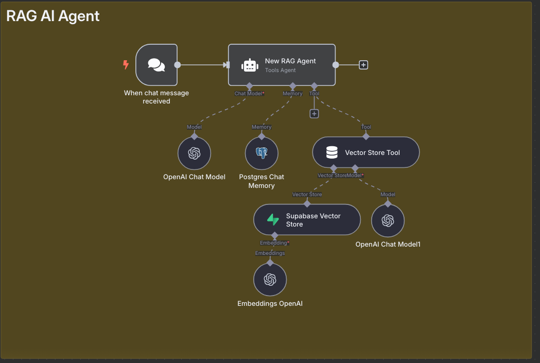This screenshot has height=363, width=540.
Task: Click the red lightning trigger indicator
Action: 126,64
